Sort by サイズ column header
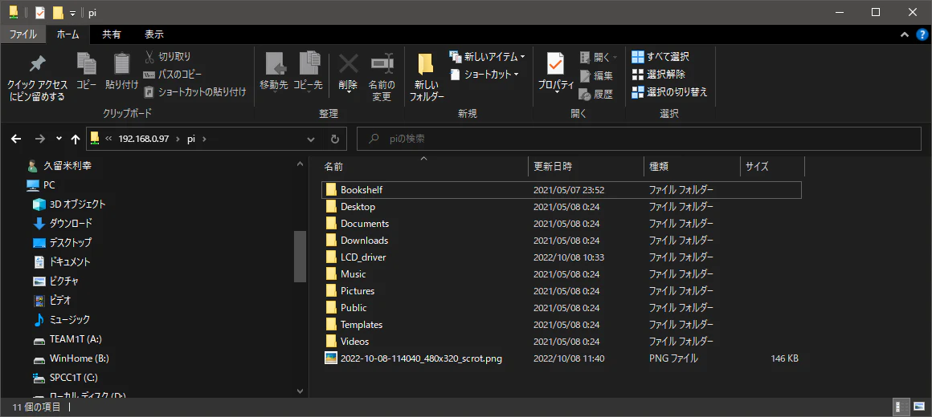The image size is (932, 417). (773, 167)
